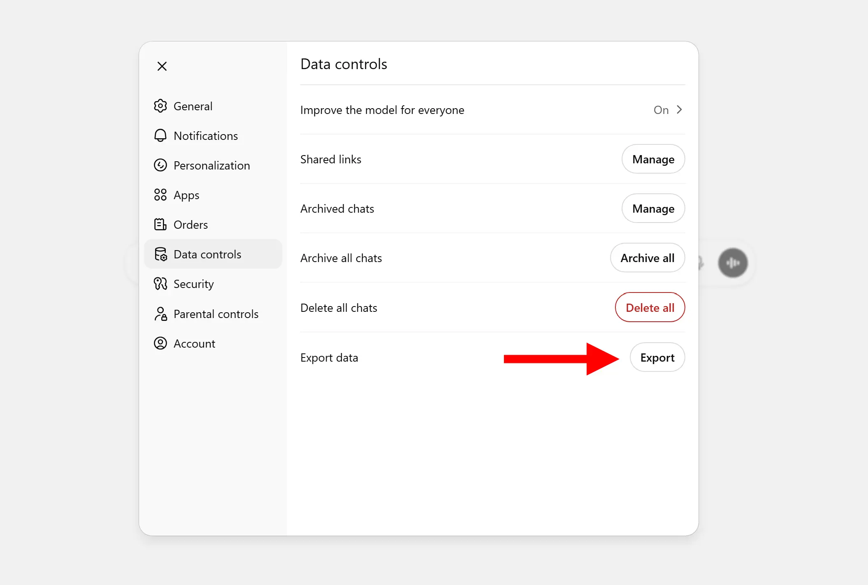Go to the Notifications settings section
Screen dimensions: 868x585
click(206, 136)
